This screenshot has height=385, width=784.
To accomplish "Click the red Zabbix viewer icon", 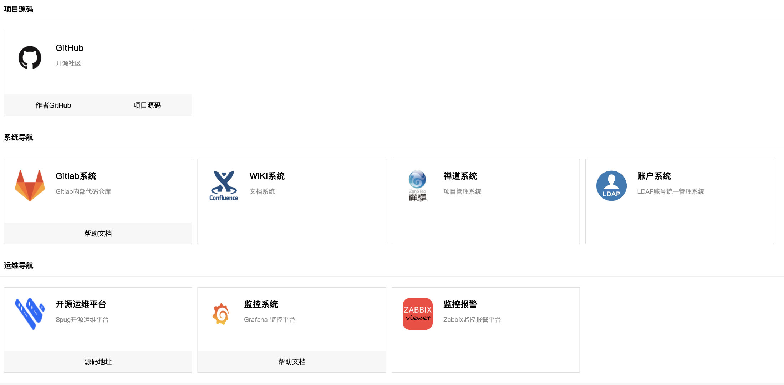I will coord(417,314).
